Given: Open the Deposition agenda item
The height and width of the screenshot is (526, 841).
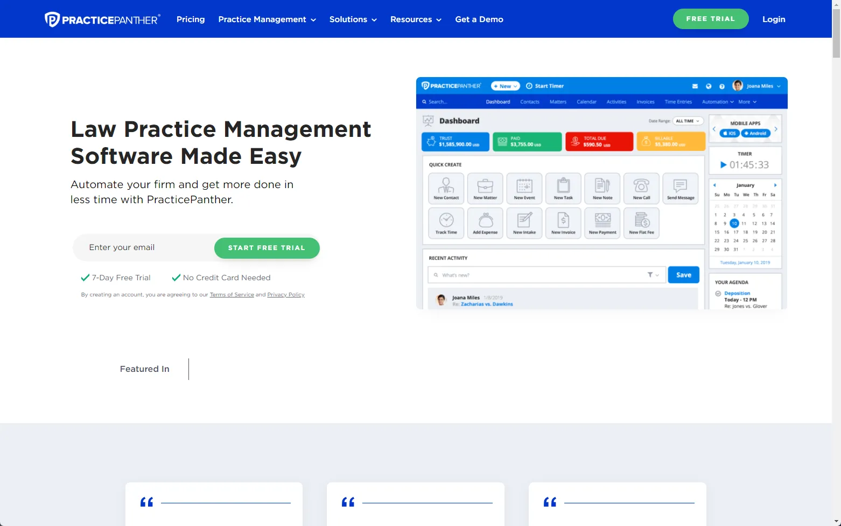Looking at the screenshot, I should click(x=737, y=293).
